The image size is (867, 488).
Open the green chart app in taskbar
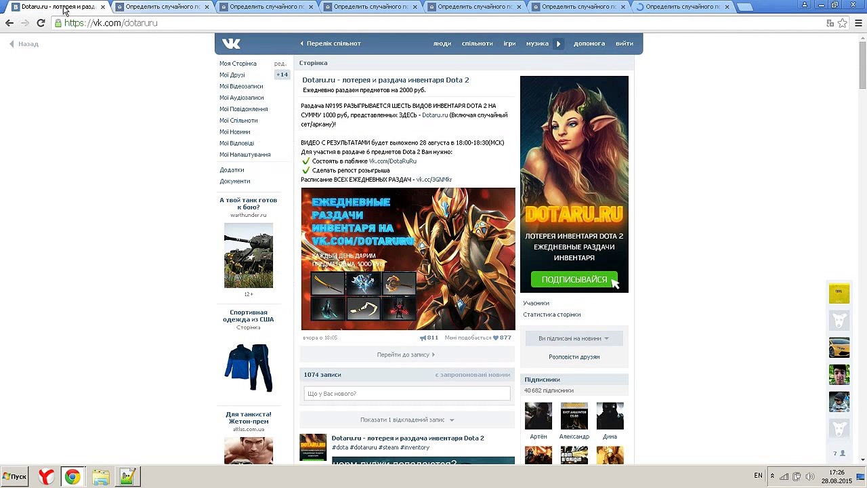pyautogui.click(x=127, y=477)
